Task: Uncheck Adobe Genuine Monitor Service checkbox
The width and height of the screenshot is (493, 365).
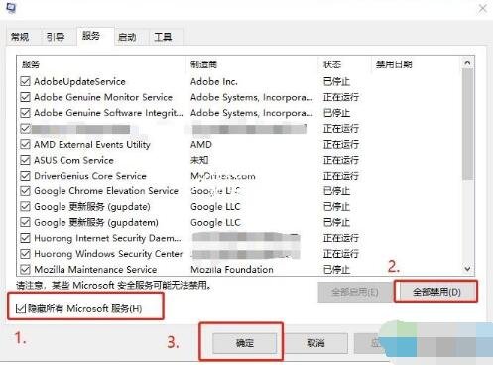Action: pyautogui.click(x=26, y=97)
